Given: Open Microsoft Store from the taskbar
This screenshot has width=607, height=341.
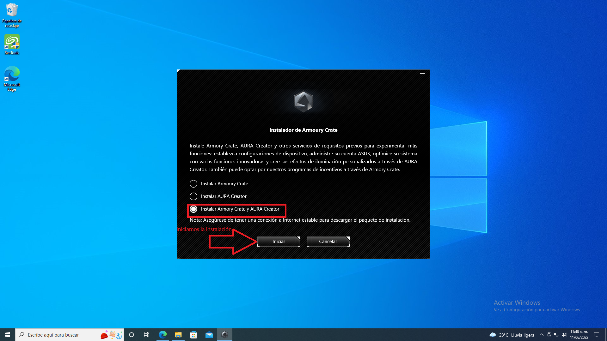Looking at the screenshot, I should pos(194,335).
